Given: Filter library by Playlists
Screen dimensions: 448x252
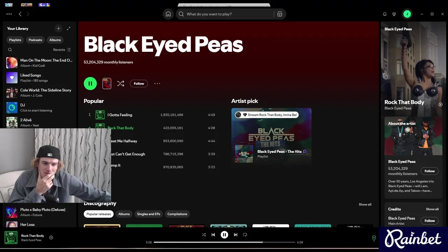Looking at the screenshot, I should point(15,40).
